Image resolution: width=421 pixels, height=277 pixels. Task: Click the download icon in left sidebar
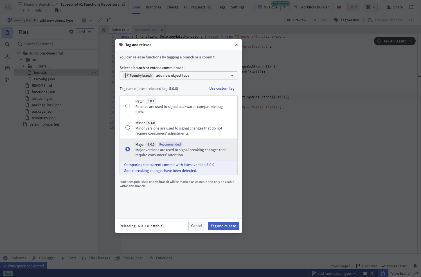pyautogui.click(x=7, y=56)
